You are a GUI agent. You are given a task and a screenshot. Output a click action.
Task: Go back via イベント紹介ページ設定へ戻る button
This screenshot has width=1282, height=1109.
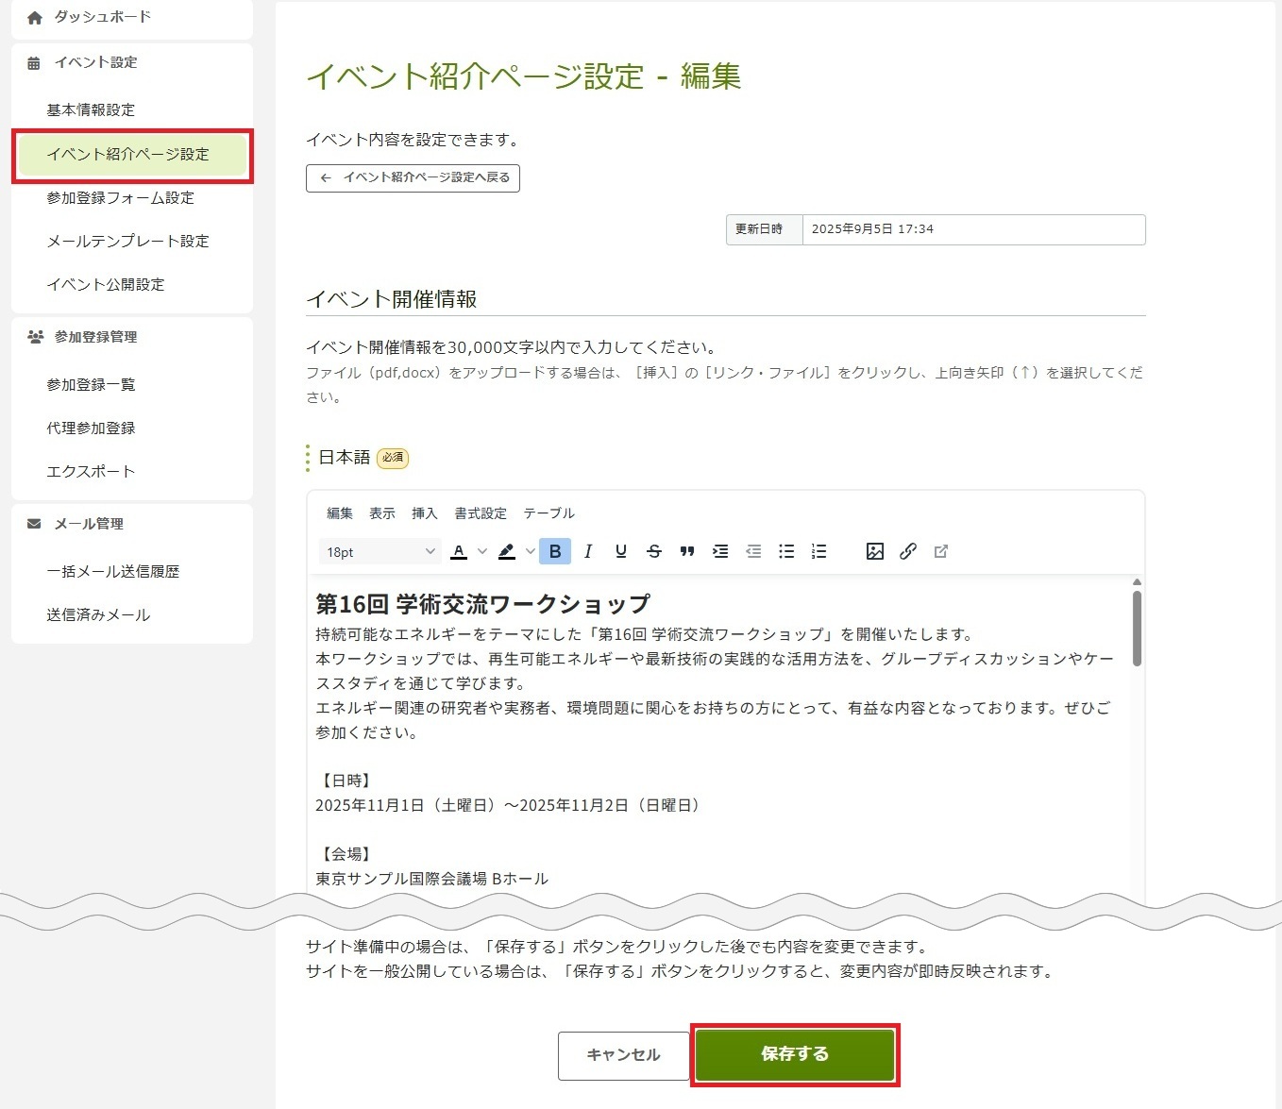pos(413,177)
